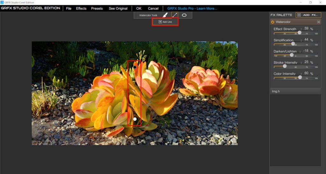Click the white bottom line handle
326x174 pixels.
click(x=135, y=119)
